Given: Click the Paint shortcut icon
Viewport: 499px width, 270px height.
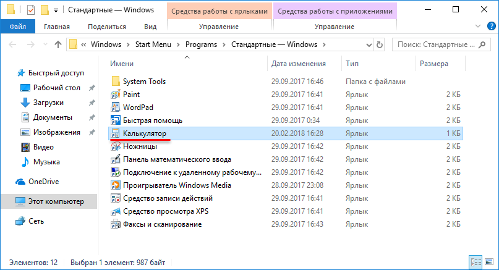Looking at the screenshot, I should point(115,95).
